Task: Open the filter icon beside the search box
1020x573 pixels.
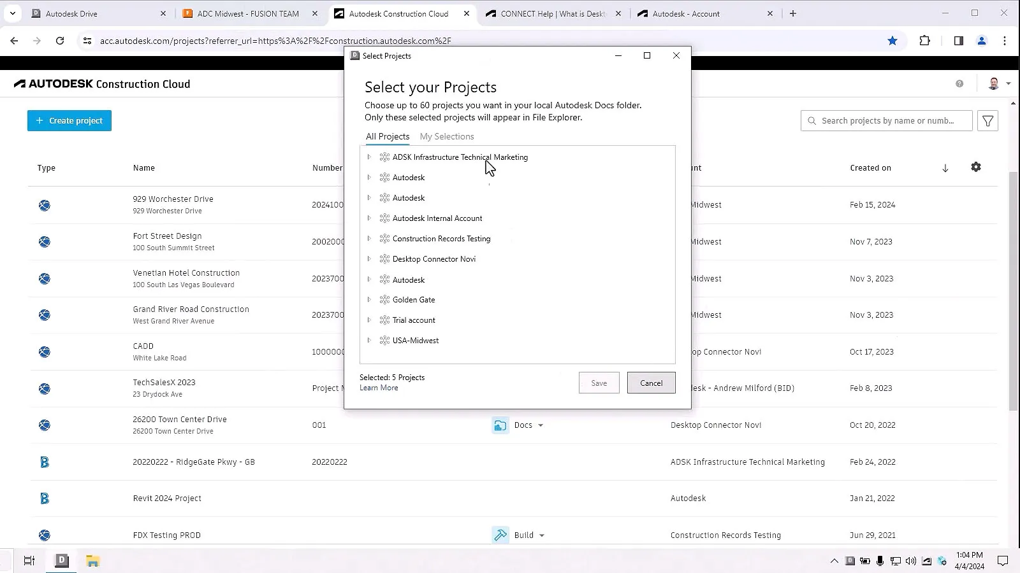Action: click(x=987, y=120)
